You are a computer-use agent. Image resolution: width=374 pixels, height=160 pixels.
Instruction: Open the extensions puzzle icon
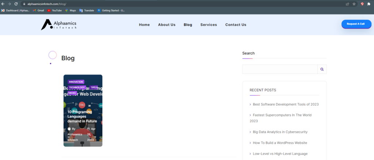pyautogui.click(x=369, y=4)
